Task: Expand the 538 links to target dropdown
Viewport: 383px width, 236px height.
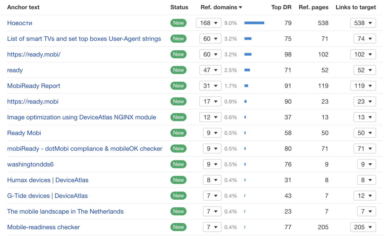Action: (x=363, y=23)
